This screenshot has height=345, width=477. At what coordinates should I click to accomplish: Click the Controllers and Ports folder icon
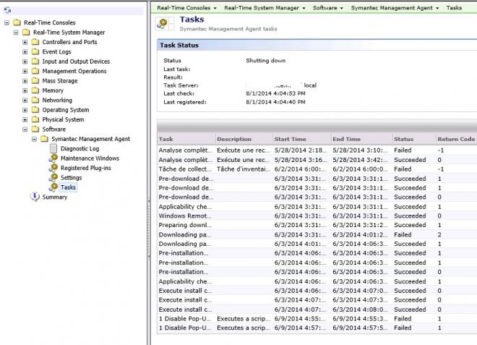click(x=35, y=42)
